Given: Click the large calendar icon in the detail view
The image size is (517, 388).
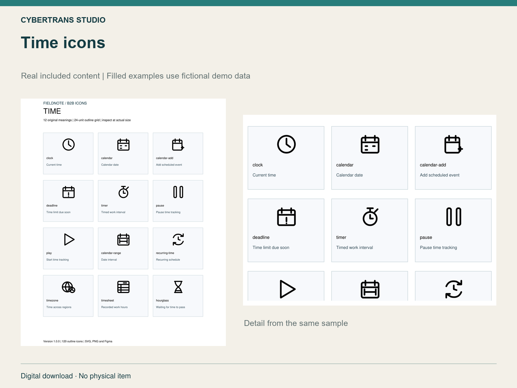Looking at the screenshot, I should point(370,144).
